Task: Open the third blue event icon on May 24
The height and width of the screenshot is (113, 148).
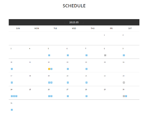Action: coord(16,96)
